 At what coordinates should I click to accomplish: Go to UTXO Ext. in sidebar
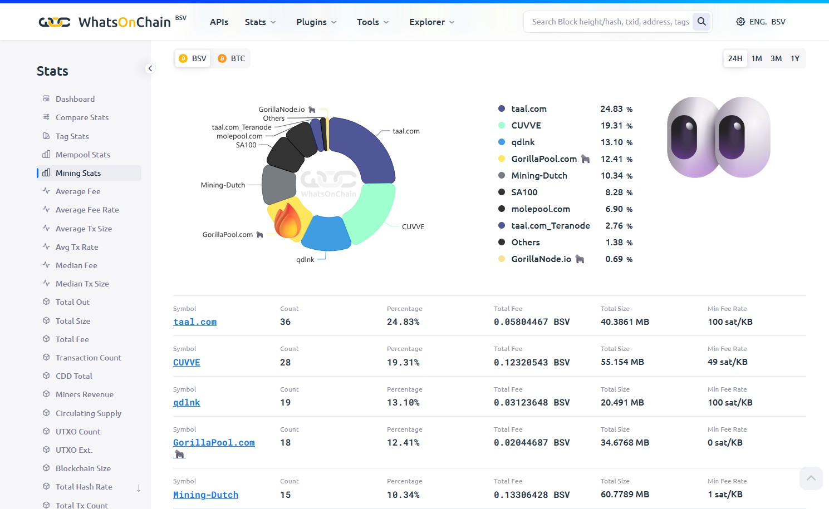74,450
